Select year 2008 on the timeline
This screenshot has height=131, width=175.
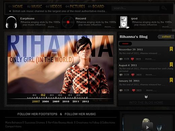point(45,101)
